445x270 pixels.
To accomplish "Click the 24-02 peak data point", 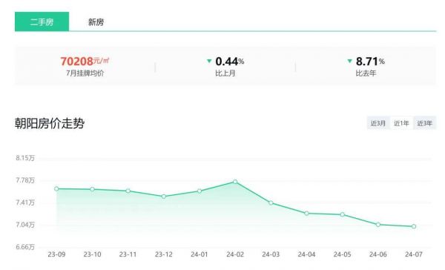I will coord(235,182).
